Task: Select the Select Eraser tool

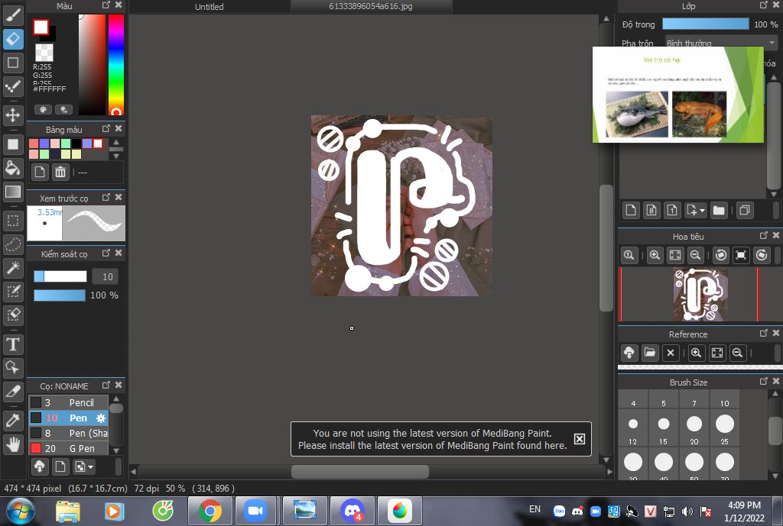Action: 13,315
